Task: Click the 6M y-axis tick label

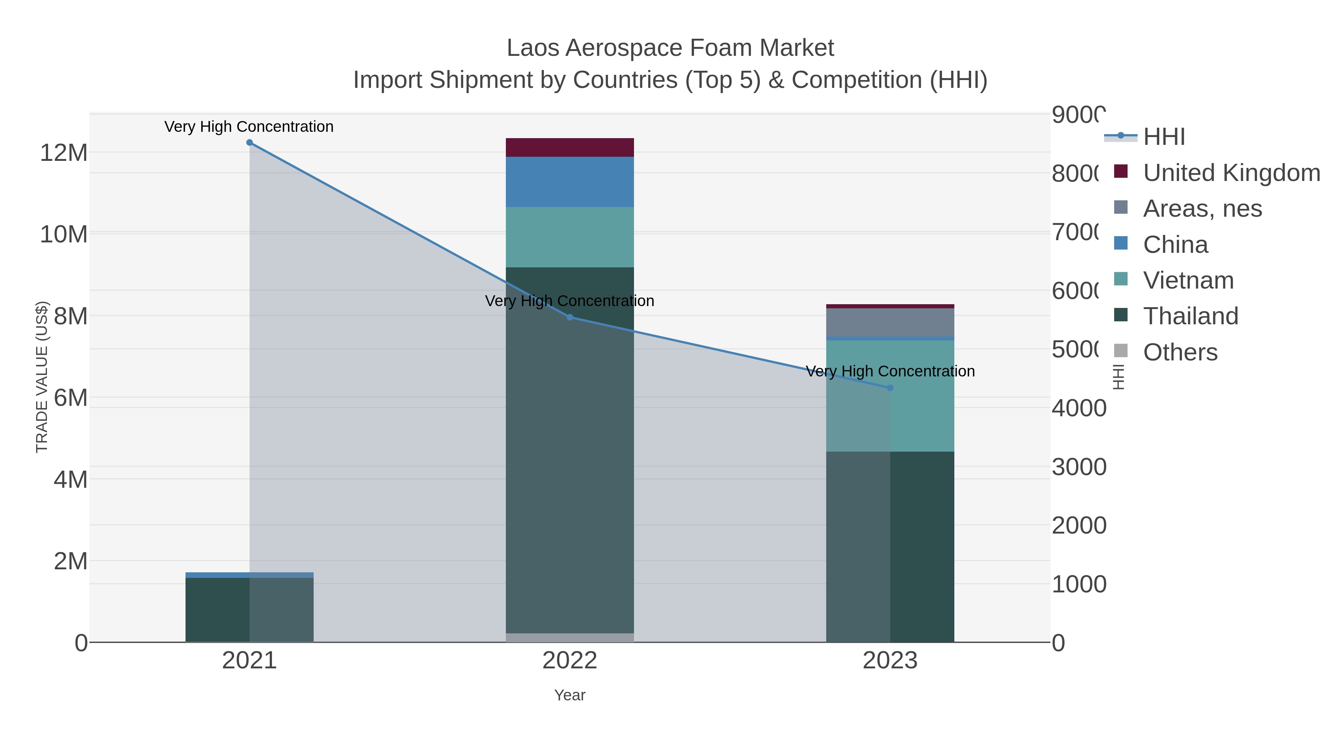Action: [x=70, y=398]
